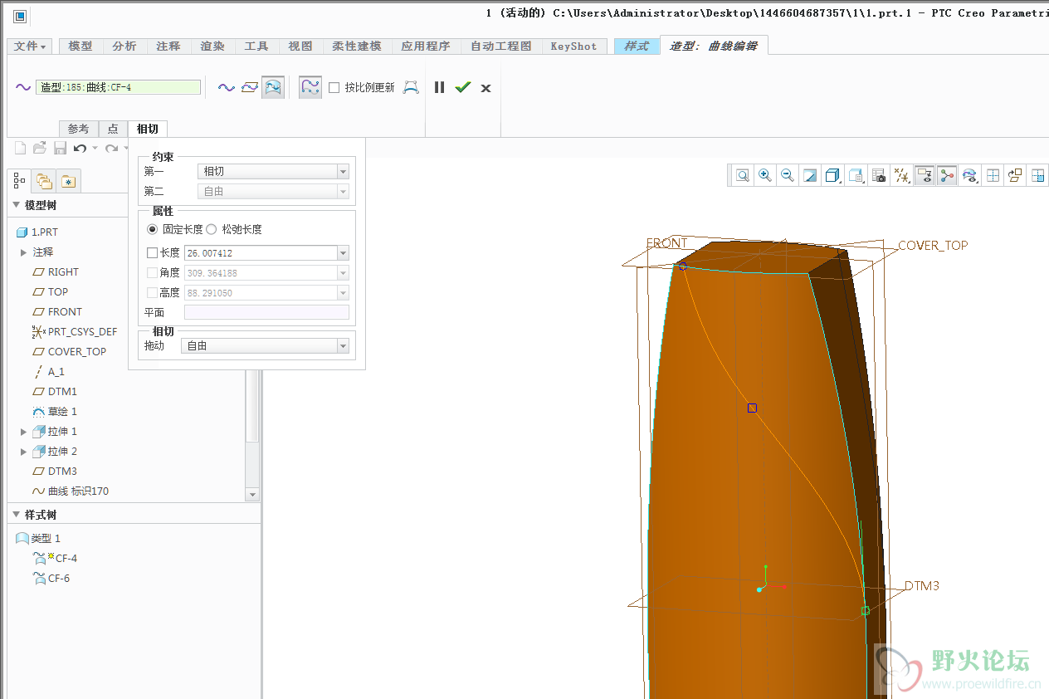
Task: Click the active plane orientation icon
Action: tap(1015, 175)
